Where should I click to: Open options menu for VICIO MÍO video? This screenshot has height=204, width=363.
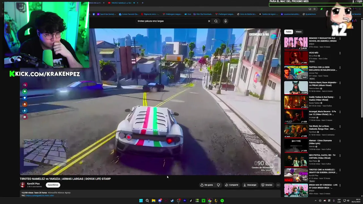pyautogui.click(x=340, y=53)
